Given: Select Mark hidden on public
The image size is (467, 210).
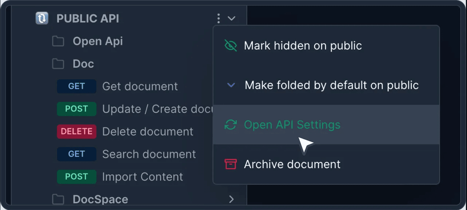Looking at the screenshot, I should pyautogui.click(x=303, y=45).
